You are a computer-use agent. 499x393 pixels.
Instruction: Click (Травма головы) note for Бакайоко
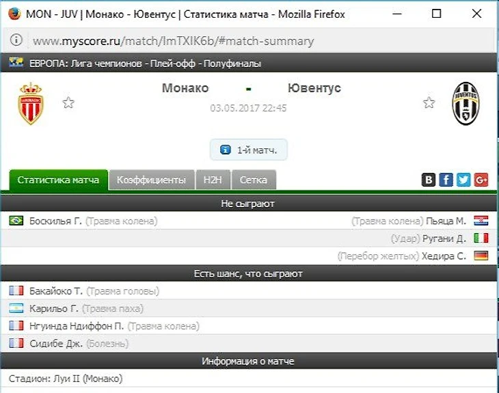tap(123, 291)
